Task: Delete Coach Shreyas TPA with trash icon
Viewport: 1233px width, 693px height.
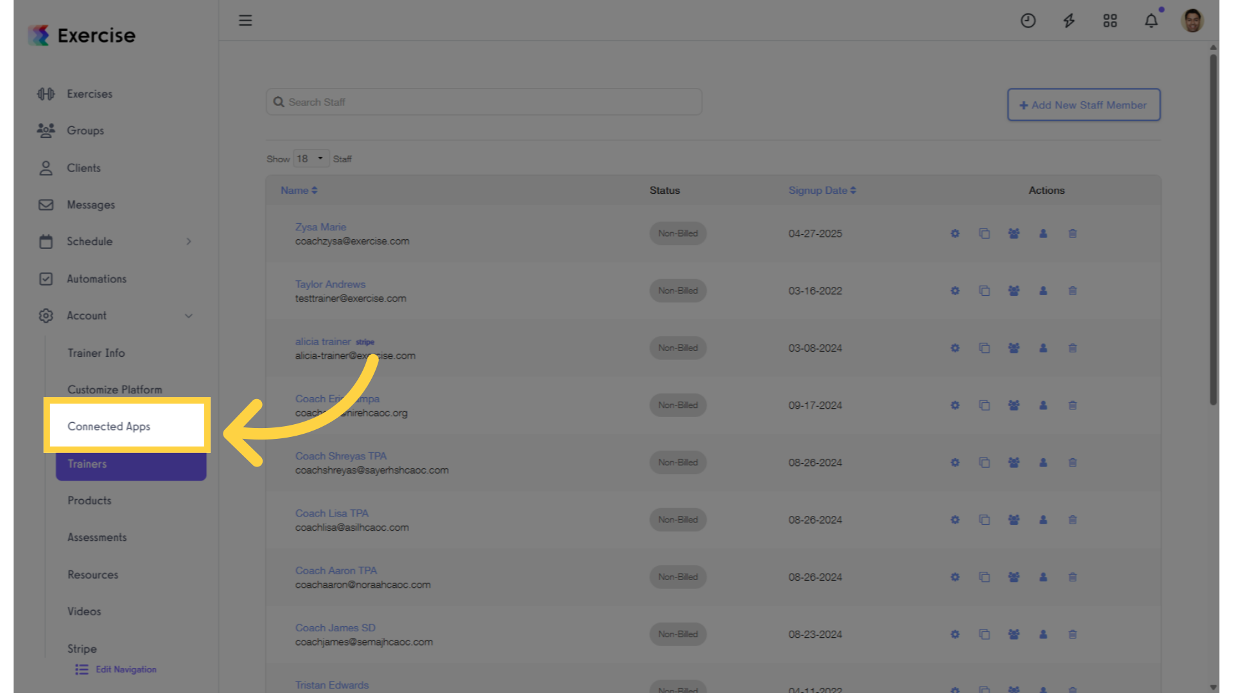Action: click(x=1072, y=463)
